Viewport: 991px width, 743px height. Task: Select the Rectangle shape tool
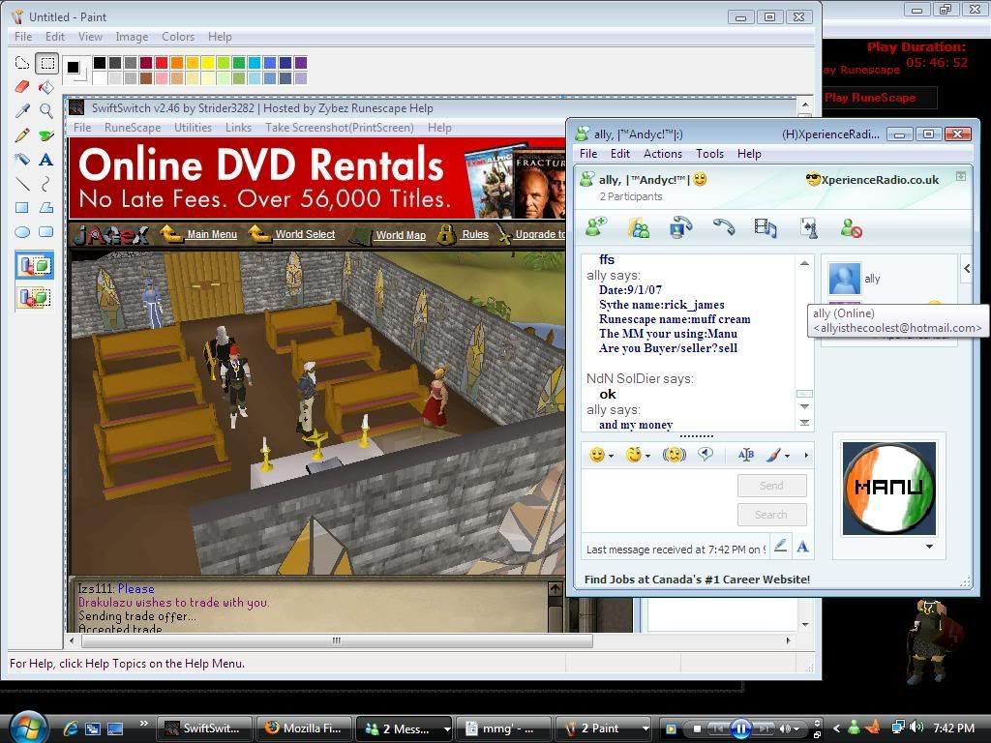[22, 208]
